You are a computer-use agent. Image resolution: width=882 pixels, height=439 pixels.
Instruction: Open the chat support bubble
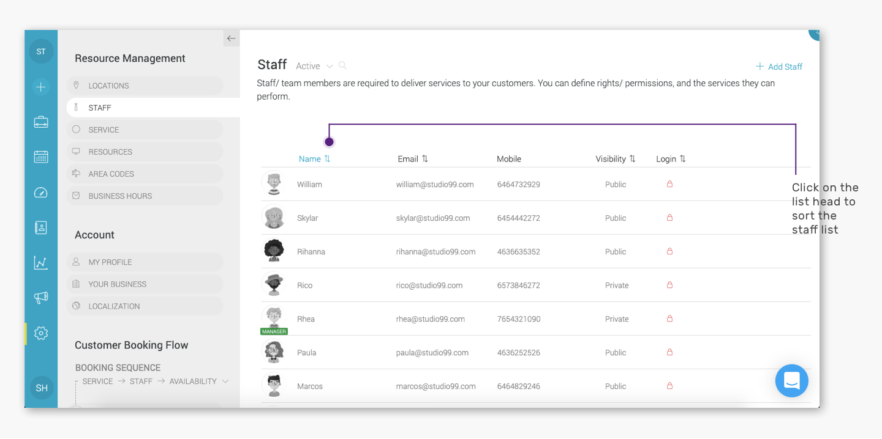point(791,380)
